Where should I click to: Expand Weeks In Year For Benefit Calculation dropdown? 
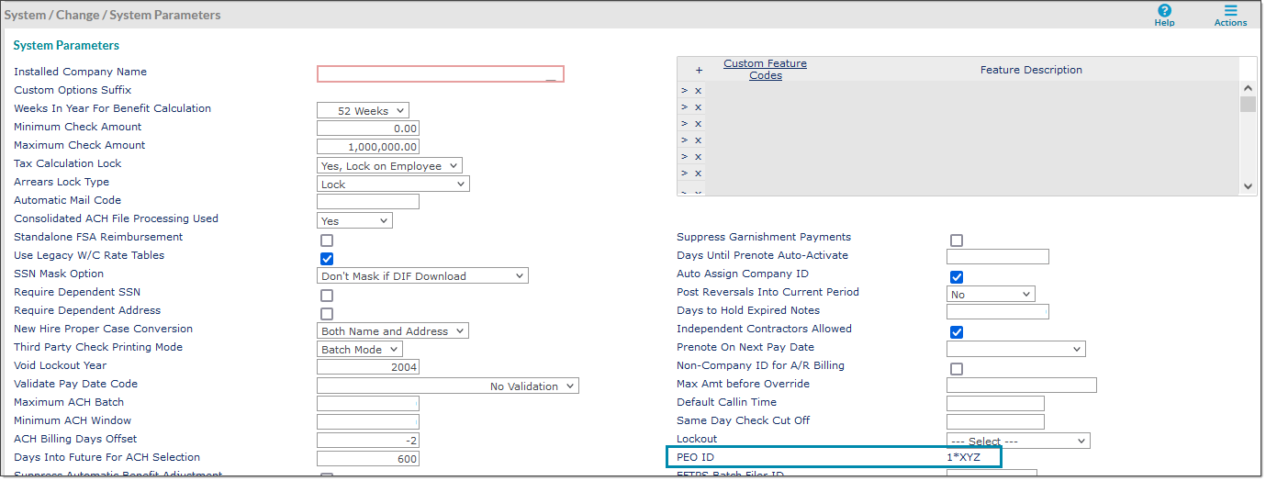[363, 111]
